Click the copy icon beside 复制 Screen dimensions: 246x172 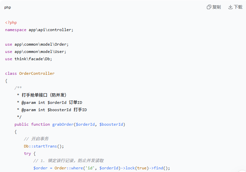209,7
